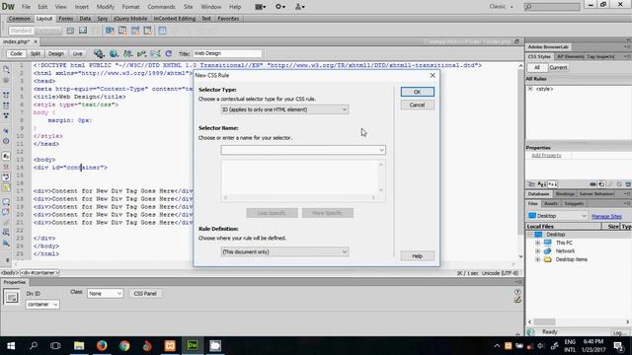632x355 pixels.
Task: Click the XAMPP icon in the taskbar
Action: (170, 345)
